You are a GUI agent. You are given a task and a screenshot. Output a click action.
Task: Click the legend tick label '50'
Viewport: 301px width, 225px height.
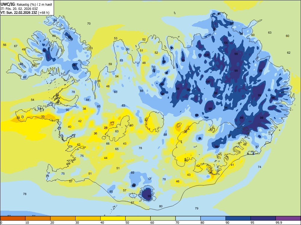click(x=127, y=223)
